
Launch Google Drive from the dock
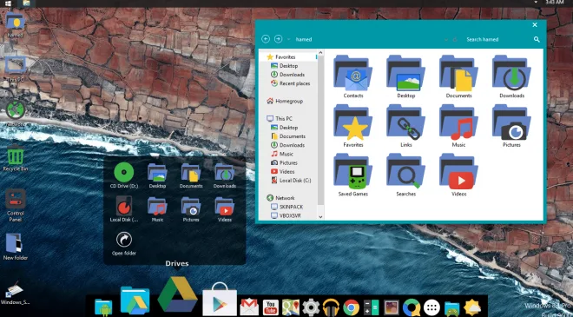(178, 294)
